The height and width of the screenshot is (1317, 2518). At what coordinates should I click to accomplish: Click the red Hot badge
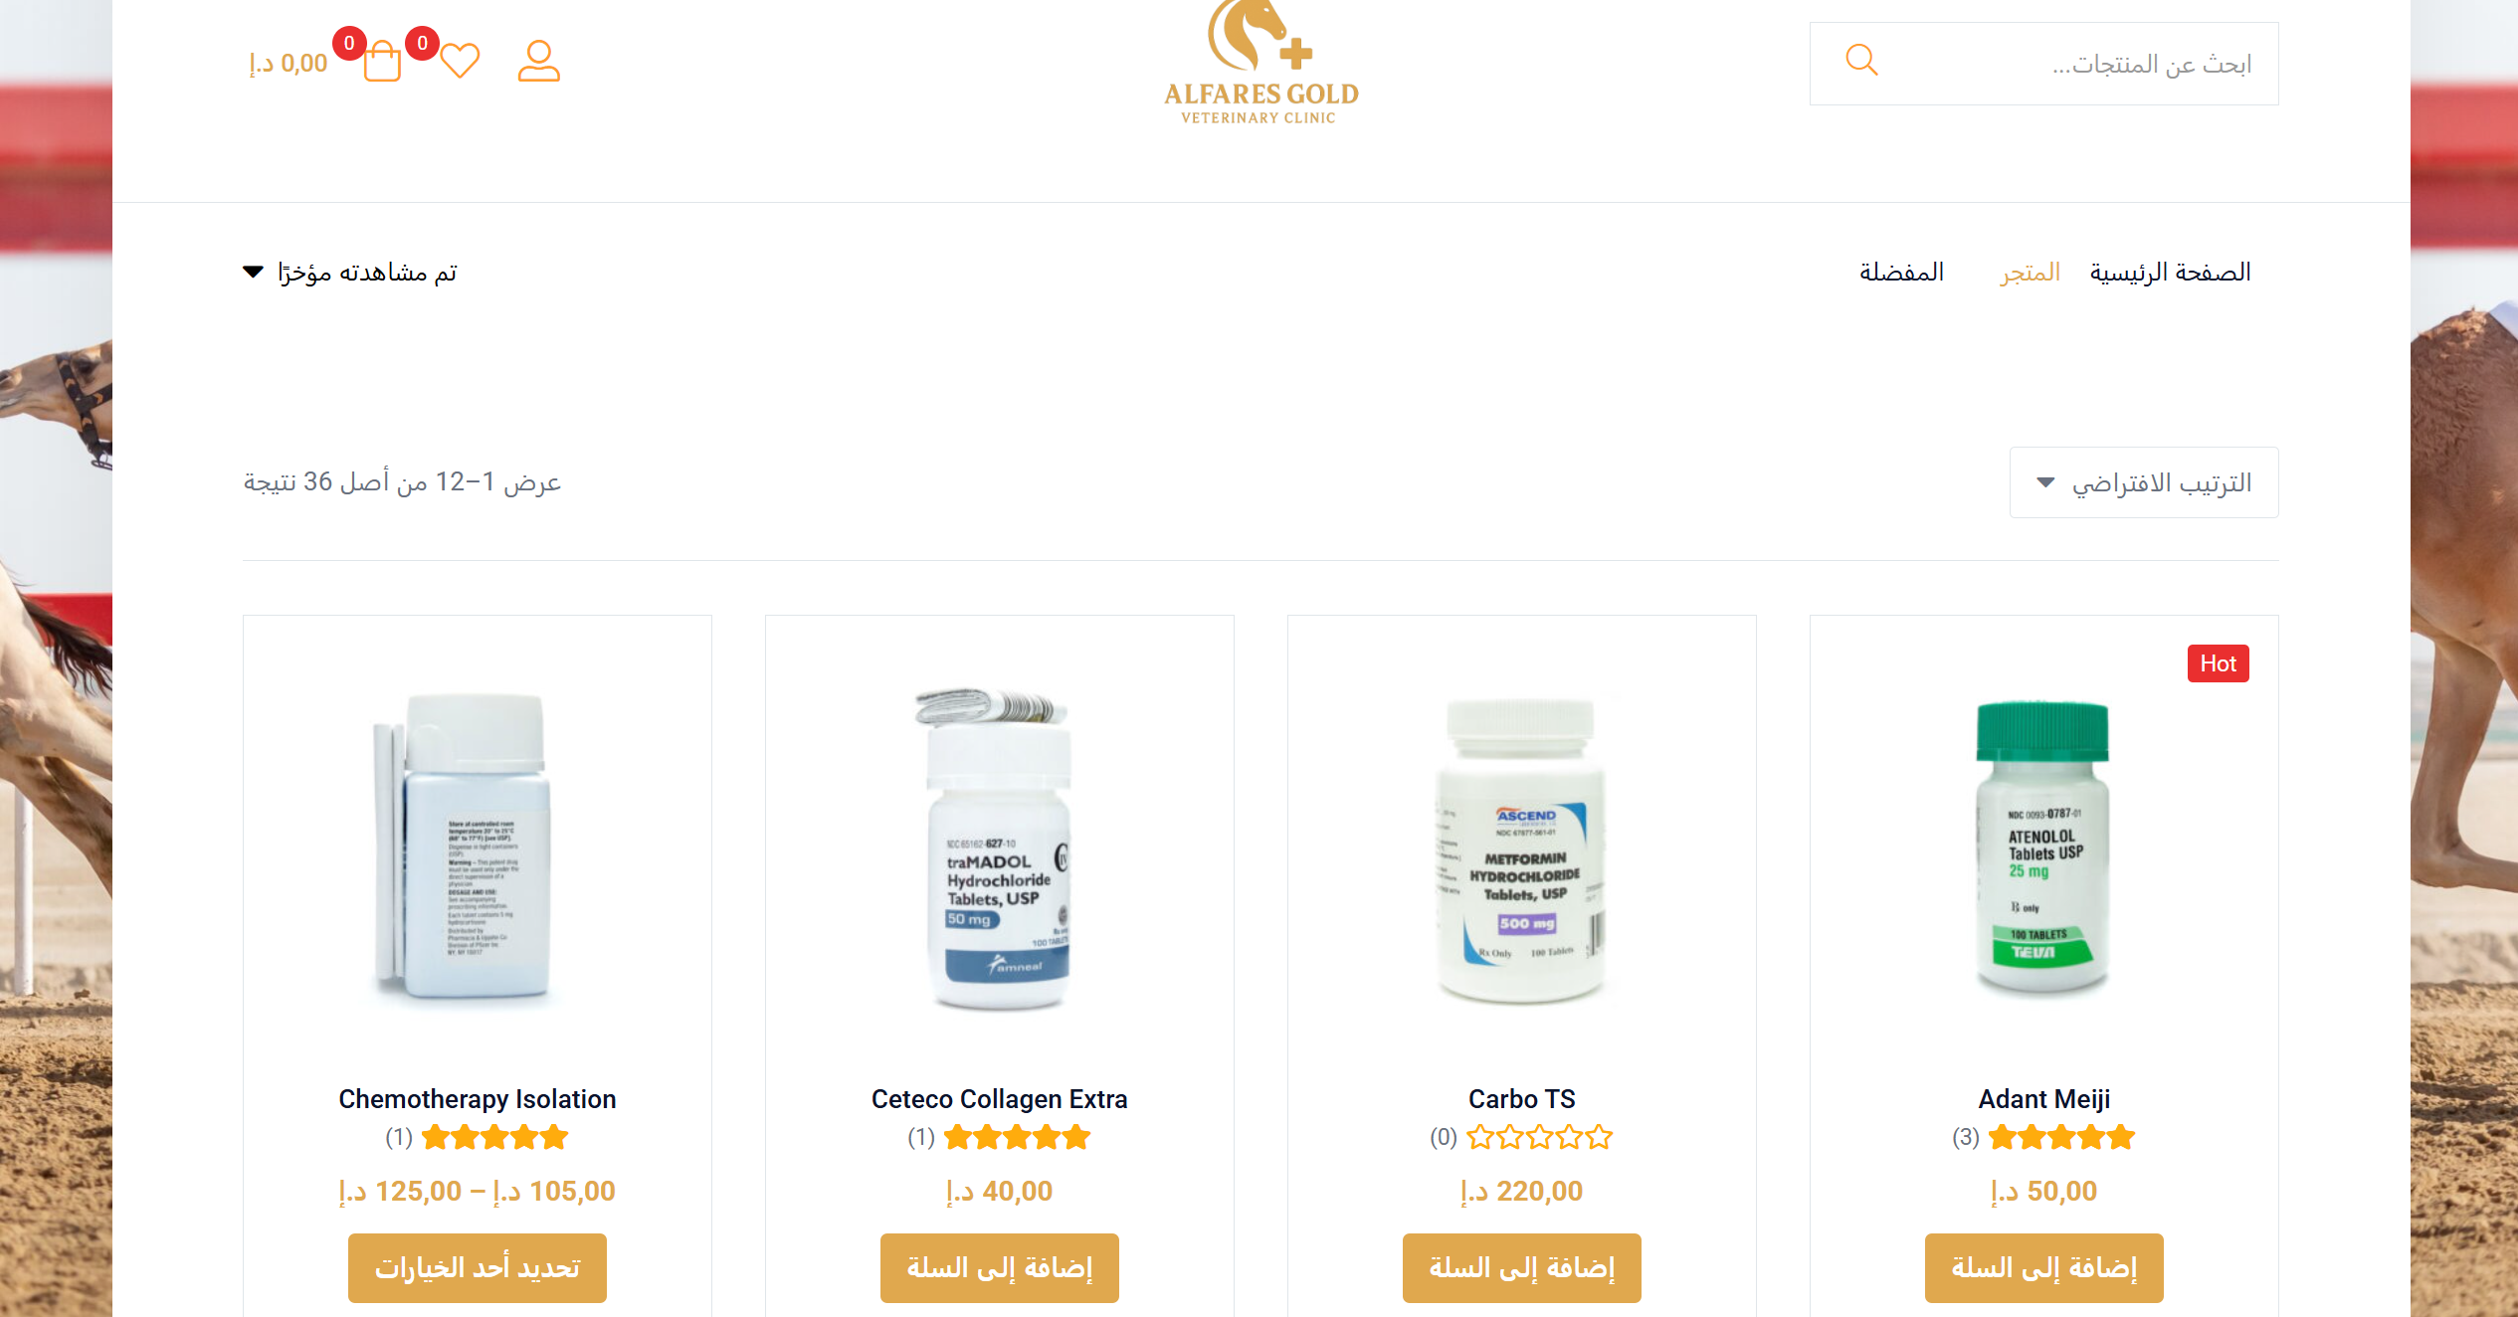click(x=2218, y=663)
